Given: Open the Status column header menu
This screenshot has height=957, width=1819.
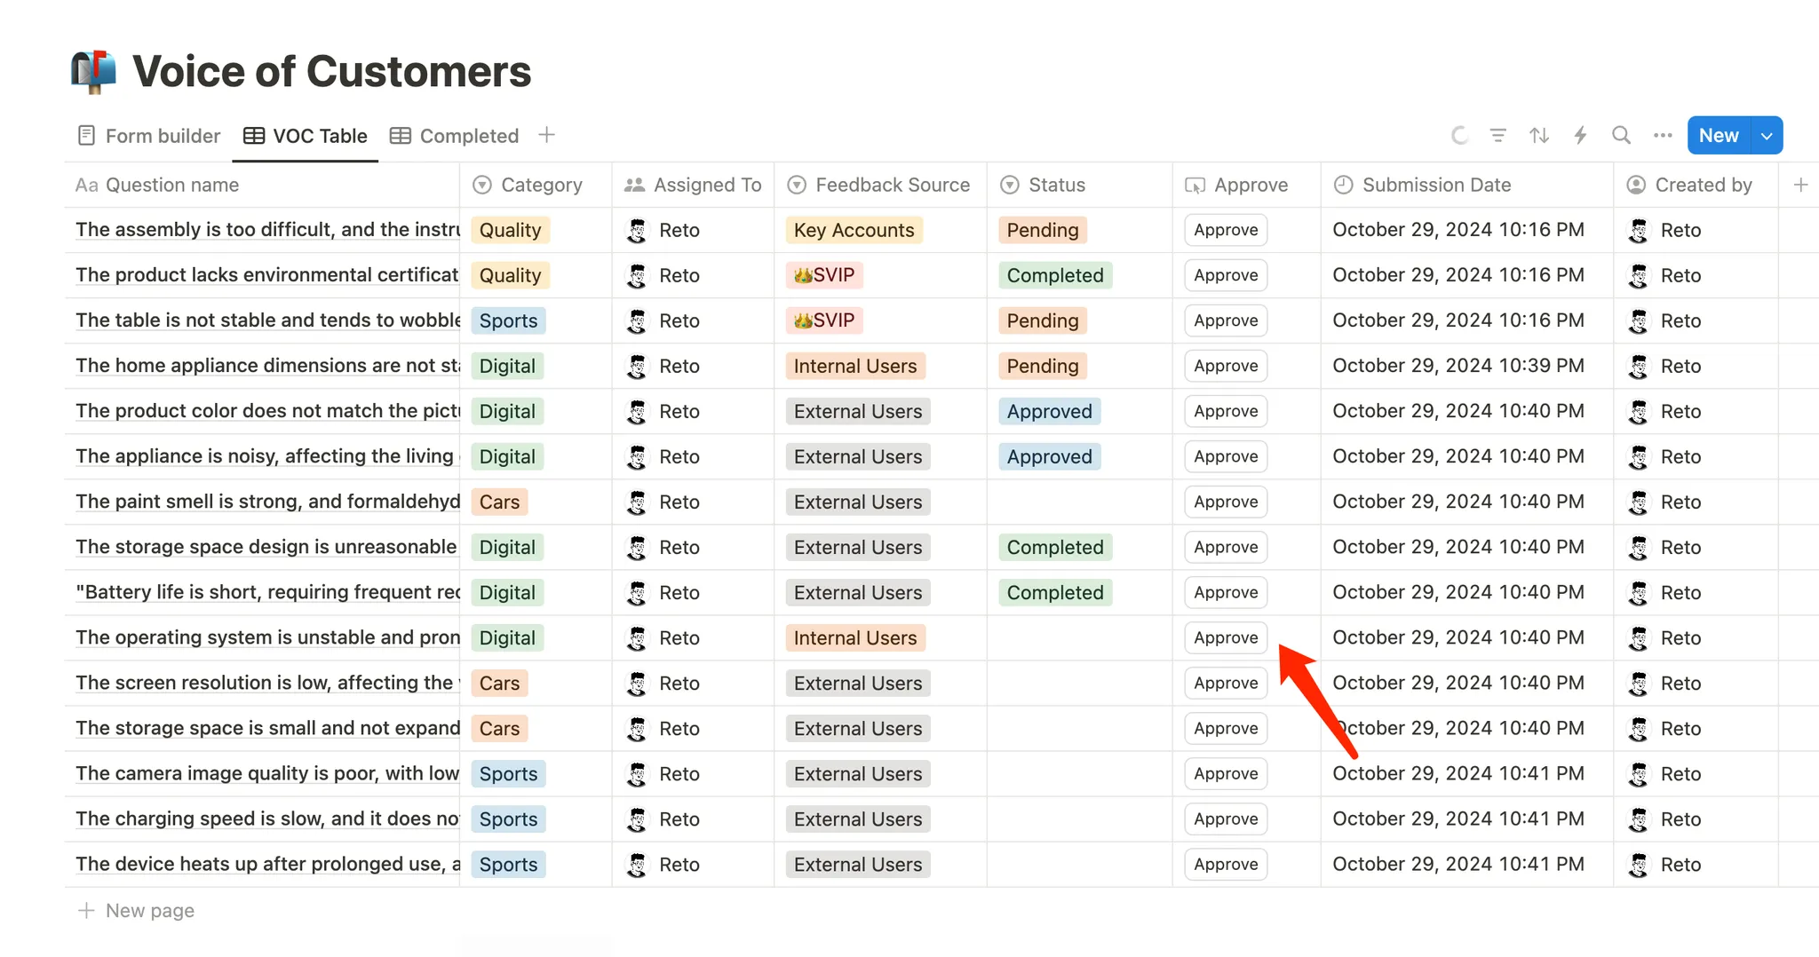Looking at the screenshot, I should coord(1056,185).
